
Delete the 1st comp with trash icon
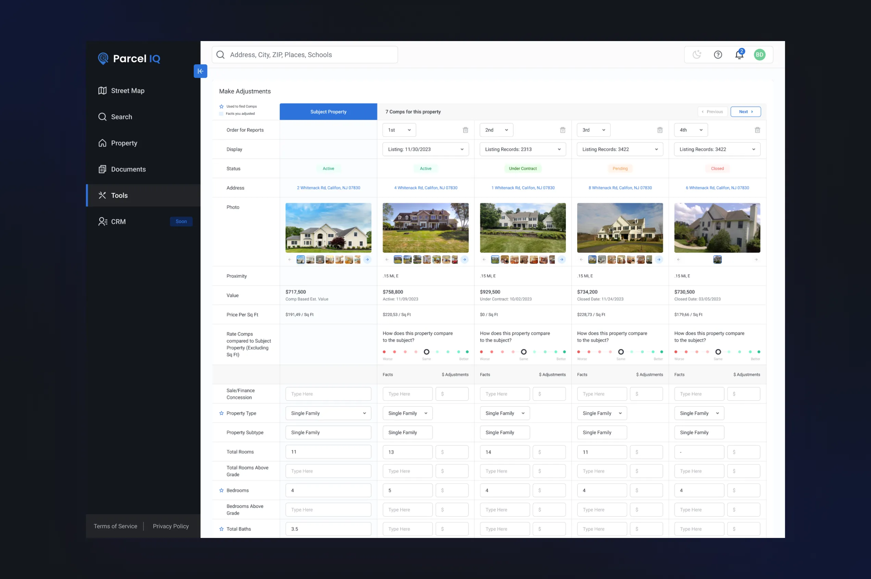tap(465, 130)
